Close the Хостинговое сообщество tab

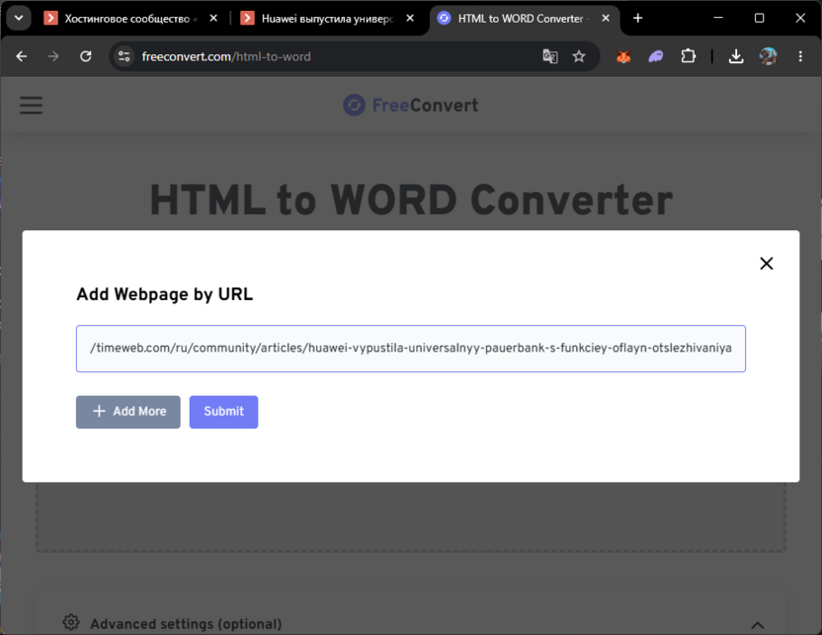(x=213, y=19)
